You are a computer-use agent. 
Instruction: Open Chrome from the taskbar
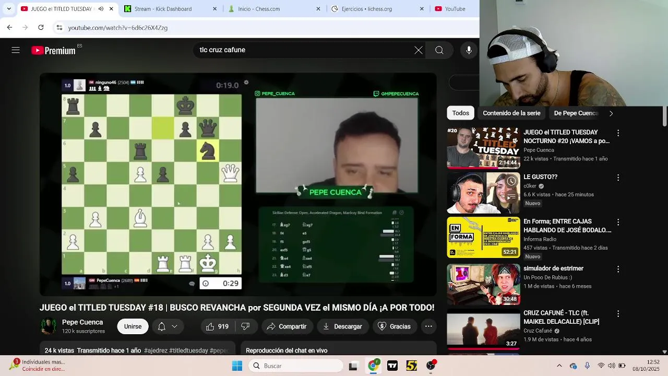pos(373,366)
